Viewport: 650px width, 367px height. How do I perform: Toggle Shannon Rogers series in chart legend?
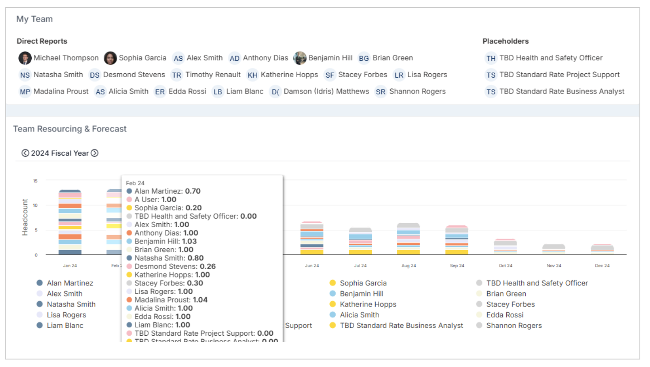[x=509, y=326]
